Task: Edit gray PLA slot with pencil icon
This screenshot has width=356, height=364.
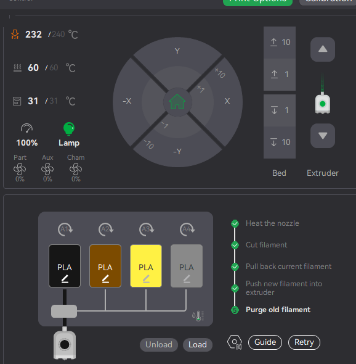Action: click(x=187, y=279)
